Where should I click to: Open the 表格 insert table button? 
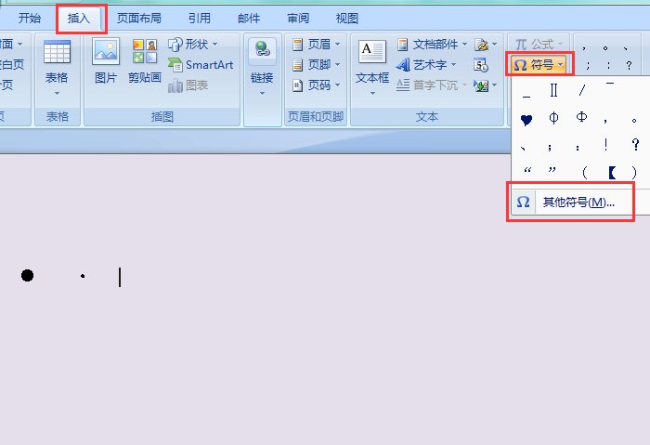(57, 67)
